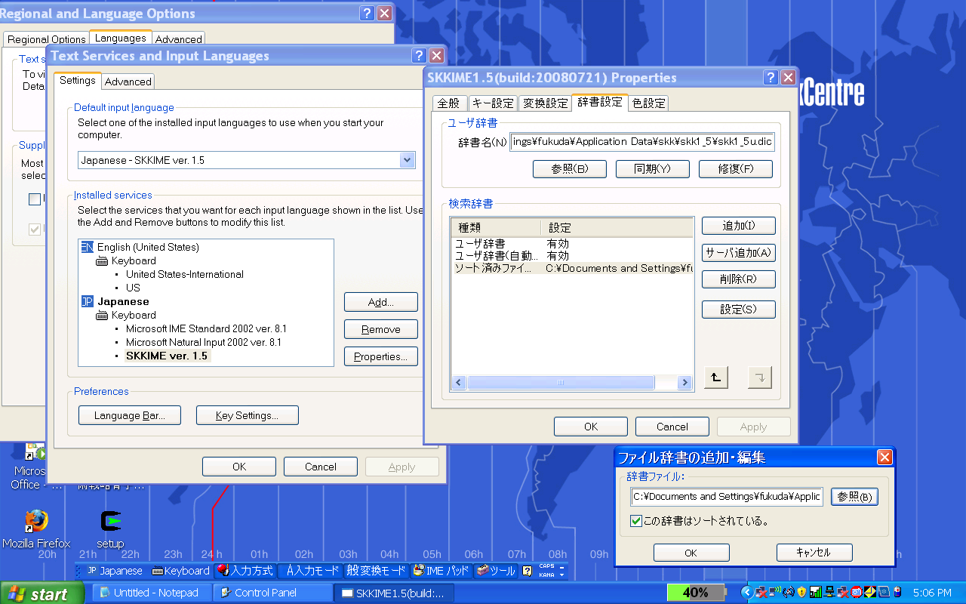The width and height of the screenshot is (966, 604).
Task: Click 修復(F) button
Action: tap(736, 169)
